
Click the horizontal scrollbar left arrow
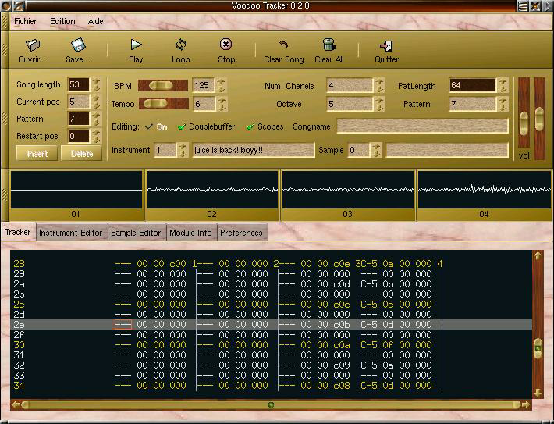pos(15,404)
